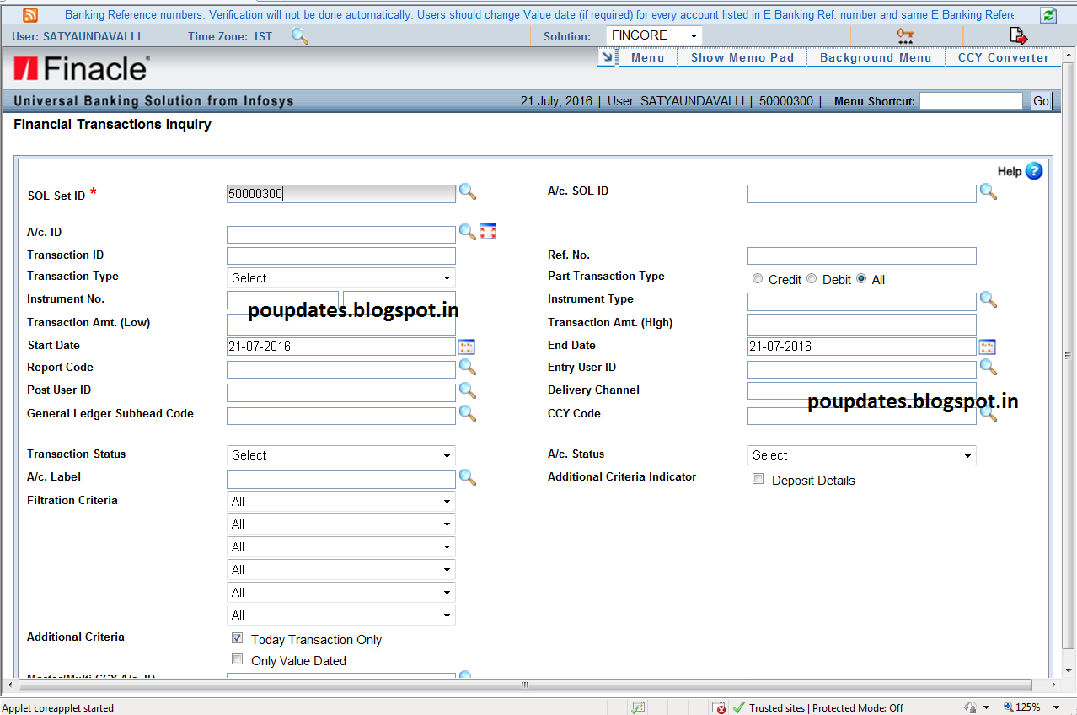Check the Deposit Details checkbox
The width and height of the screenshot is (1077, 715).
click(758, 479)
